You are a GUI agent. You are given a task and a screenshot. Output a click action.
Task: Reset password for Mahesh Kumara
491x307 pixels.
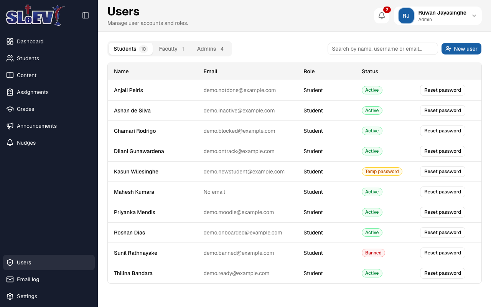point(443,192)
